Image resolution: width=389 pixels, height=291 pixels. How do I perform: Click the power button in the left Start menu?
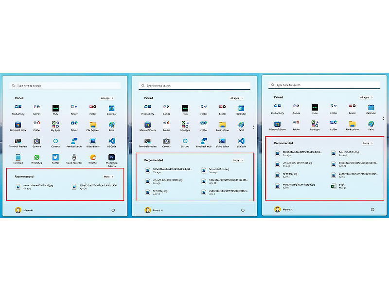(x=113, y=210)
